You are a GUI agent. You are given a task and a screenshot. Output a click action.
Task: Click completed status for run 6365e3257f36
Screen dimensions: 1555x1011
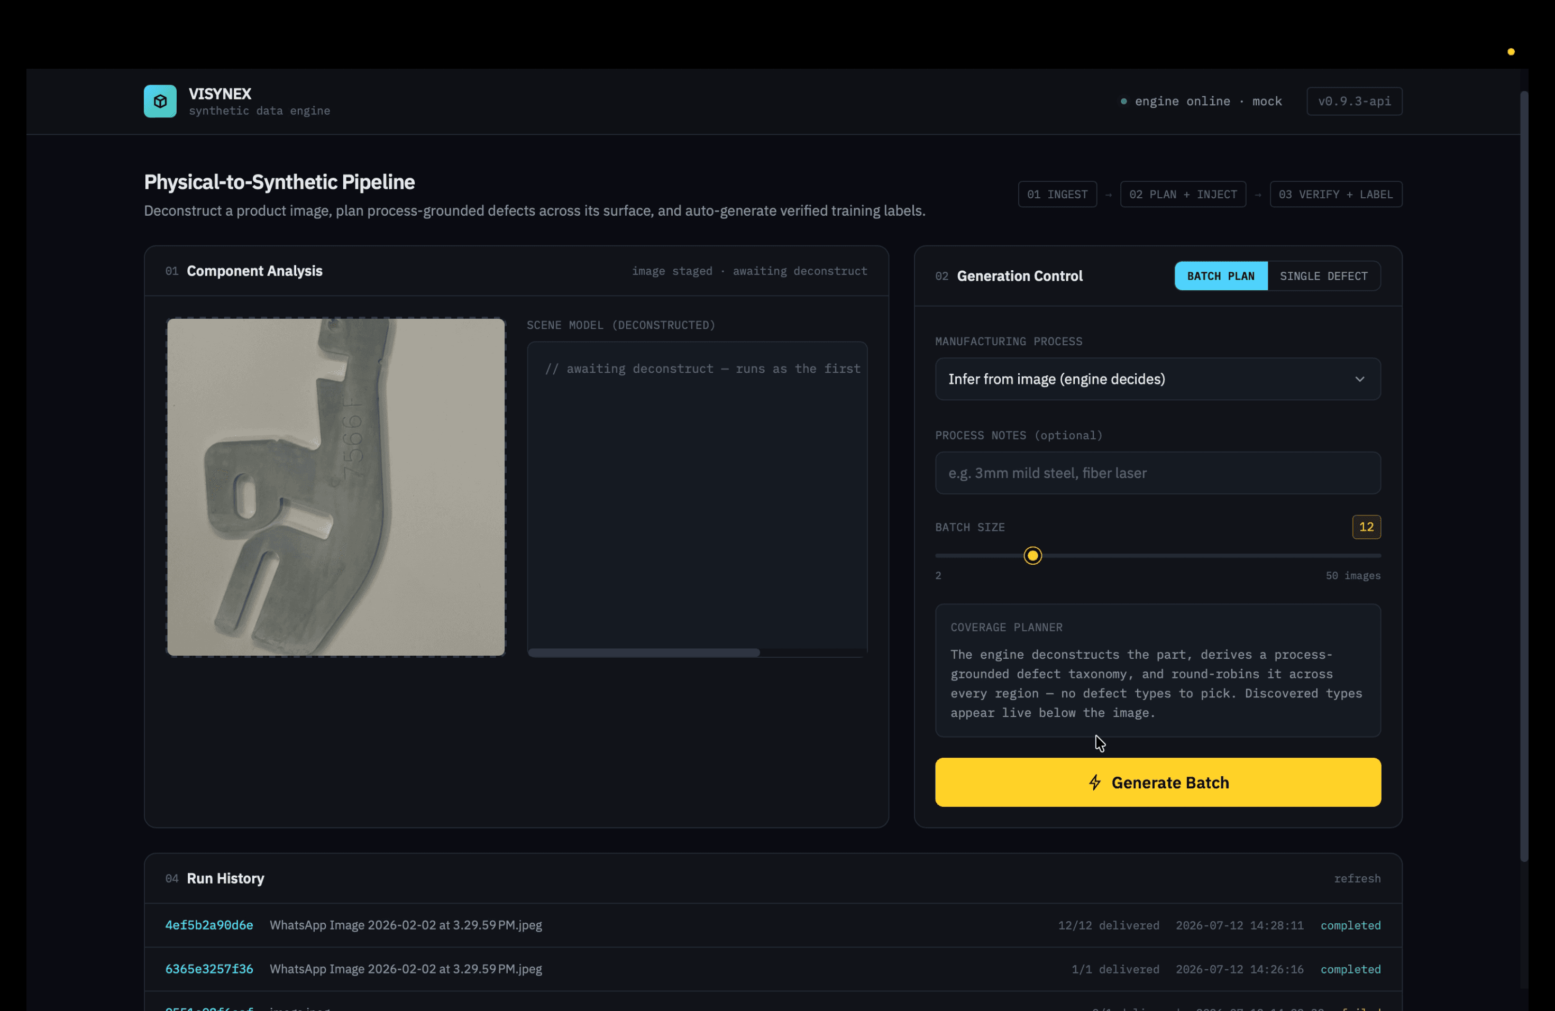pyautogui.click(x=1350, y=969)
